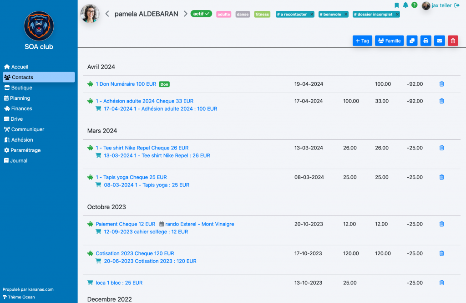Viewport: 466px width, 303px height.
Task: Remove the 'benevole' tag
Action: pos(346,15)
